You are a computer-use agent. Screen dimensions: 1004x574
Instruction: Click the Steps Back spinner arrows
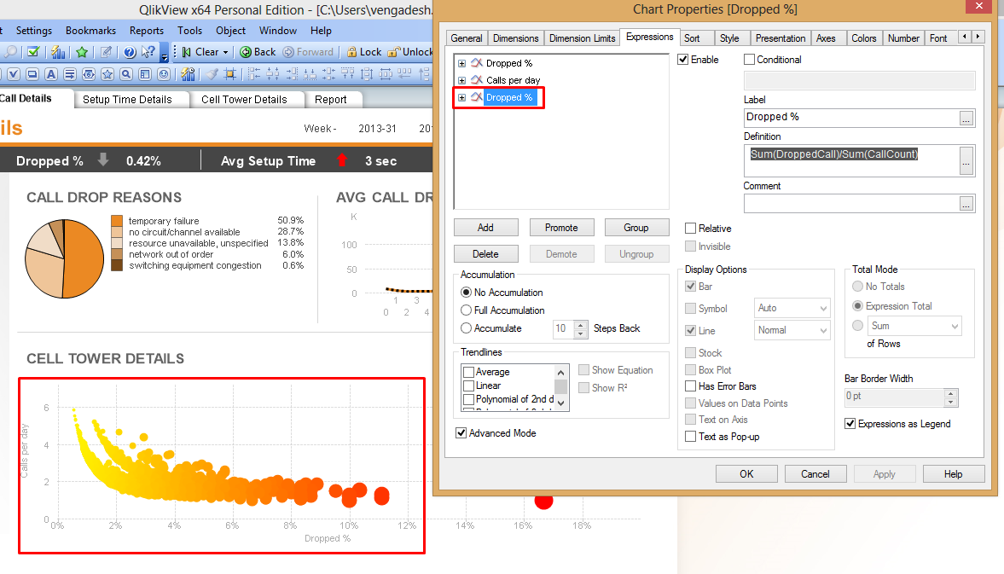pyautogui.click(x=581, y=329)
